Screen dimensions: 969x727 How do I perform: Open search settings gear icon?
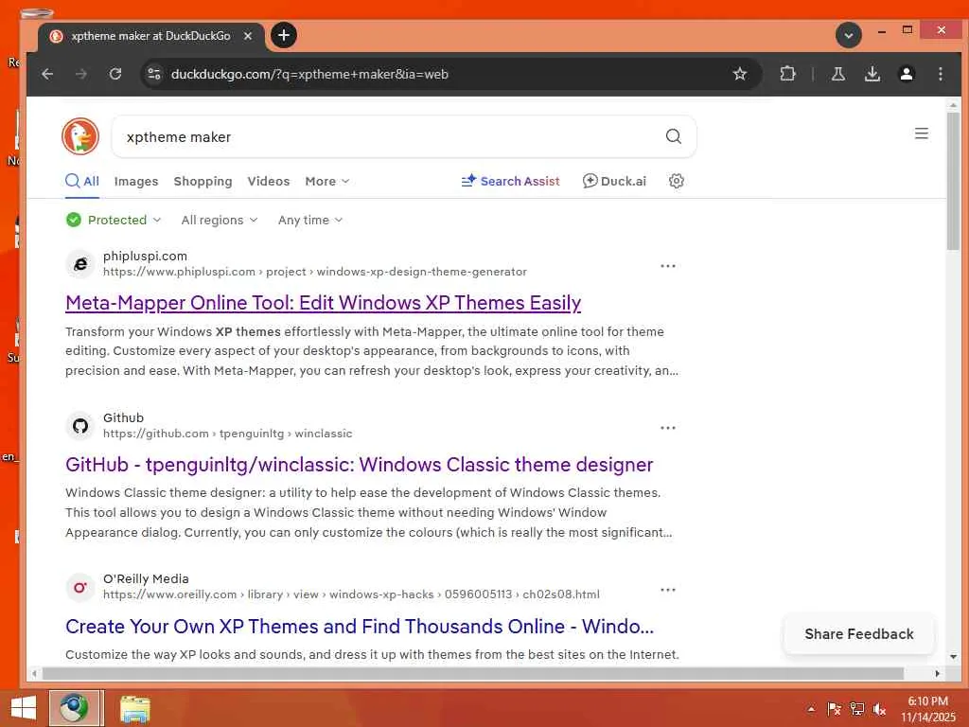(x=677, y=181)
